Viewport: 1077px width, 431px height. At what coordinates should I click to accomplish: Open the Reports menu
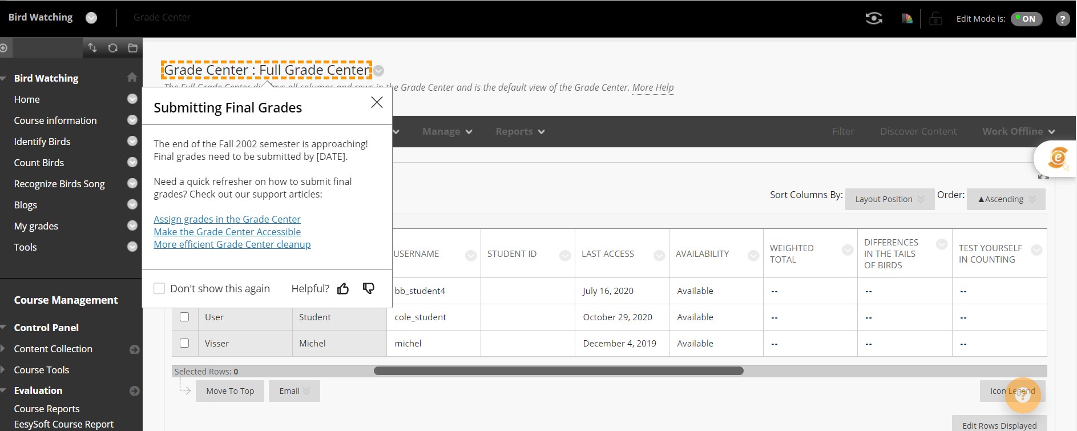[x=520, y=131]
